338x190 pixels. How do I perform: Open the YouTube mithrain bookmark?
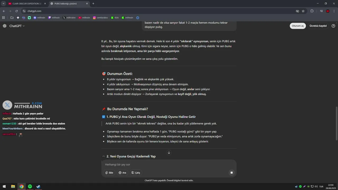84,18
